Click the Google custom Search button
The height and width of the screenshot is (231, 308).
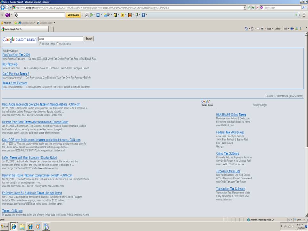pos(89,39)
